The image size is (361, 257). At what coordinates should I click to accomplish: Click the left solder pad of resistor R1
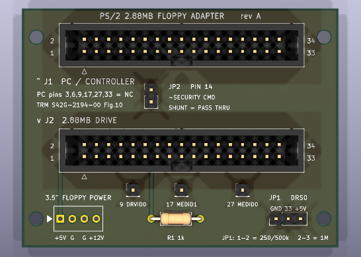pyautogui.click(x=151, y=219)
